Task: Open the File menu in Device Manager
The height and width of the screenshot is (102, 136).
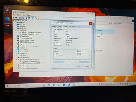Action: point(14,15)
